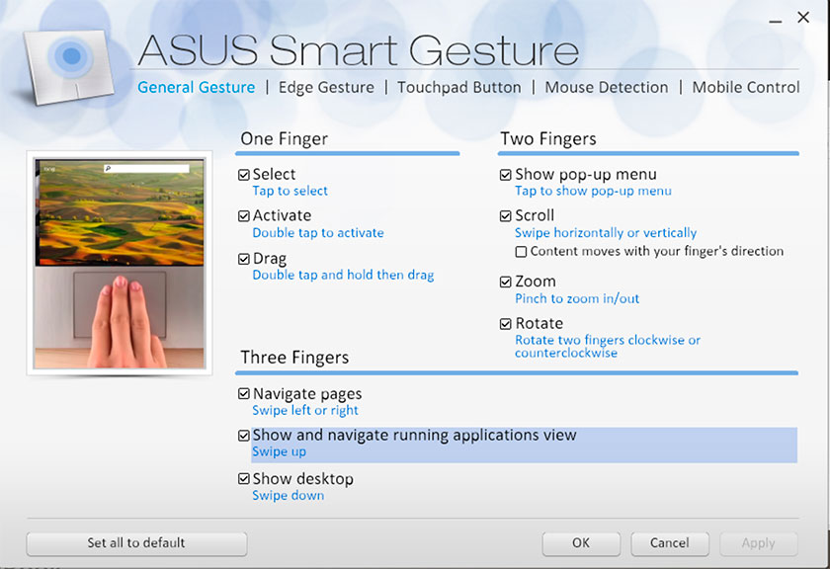Click the Two Fingers section heading
This screenshot has width=830, height=569.
tap(548, 138)
